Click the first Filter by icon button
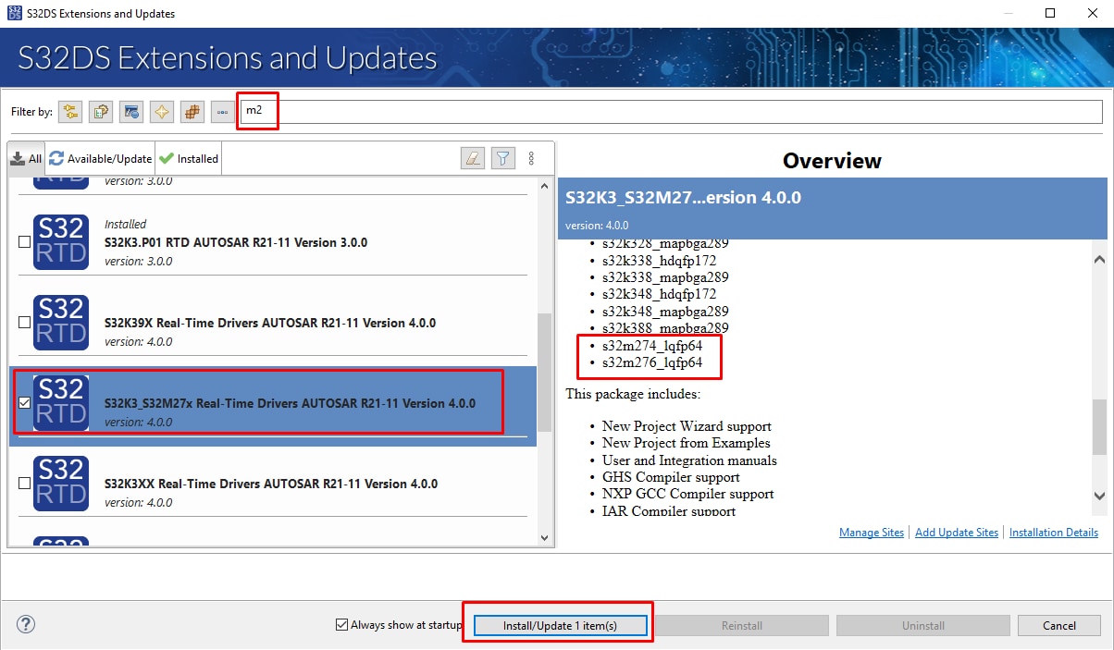This screenshot has width=1114, height=650. (x=70, y=112)
